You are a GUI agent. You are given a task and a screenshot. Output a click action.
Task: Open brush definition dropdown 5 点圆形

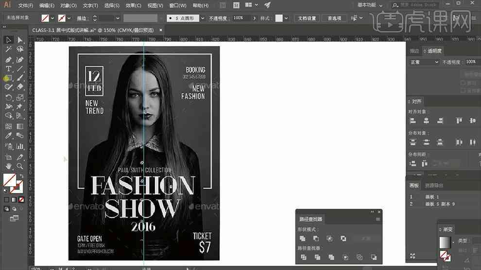click(203, 18)
